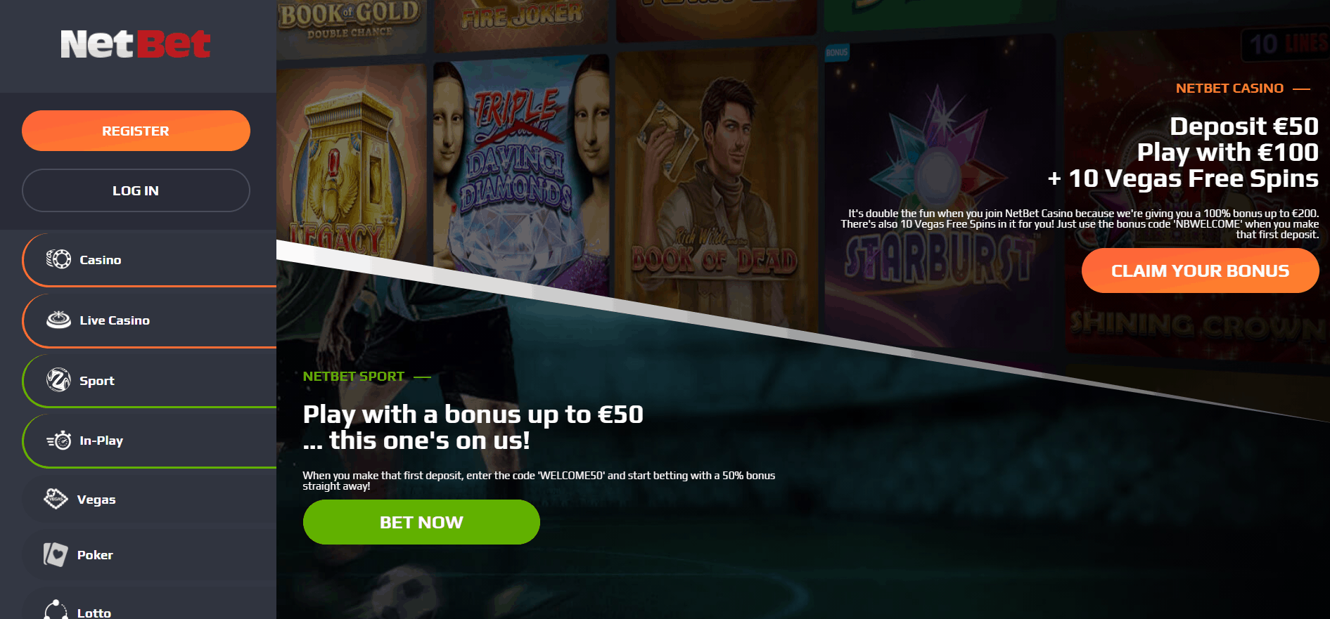This screenshot has width=1330, height=619.
Task: Click CLAIM YOUR BONUS button
Action: tap(1200, 271)
